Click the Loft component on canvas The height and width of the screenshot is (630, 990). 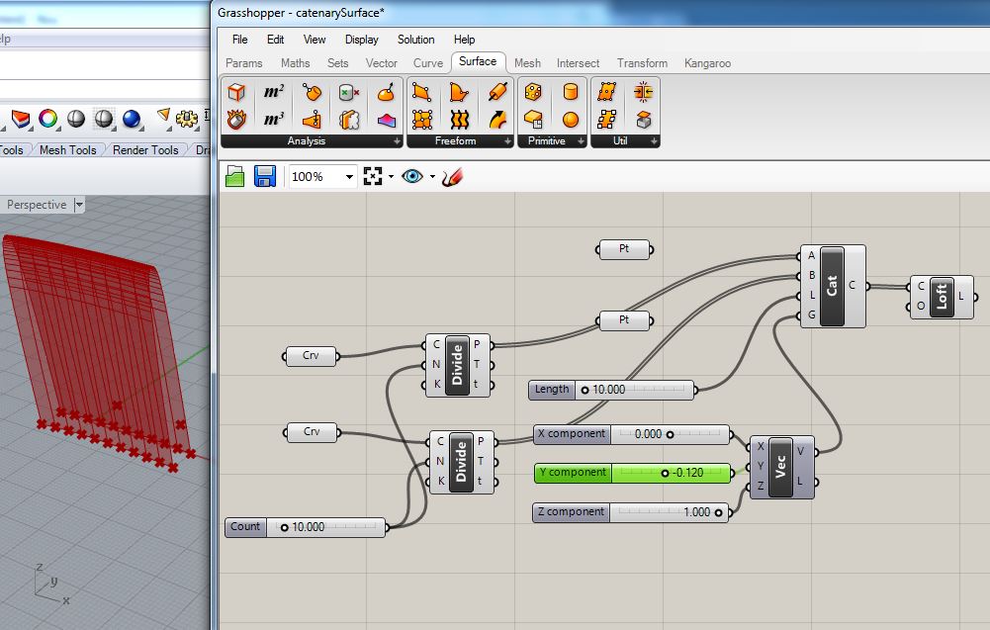pyautogui.click(x=941, y=297)
